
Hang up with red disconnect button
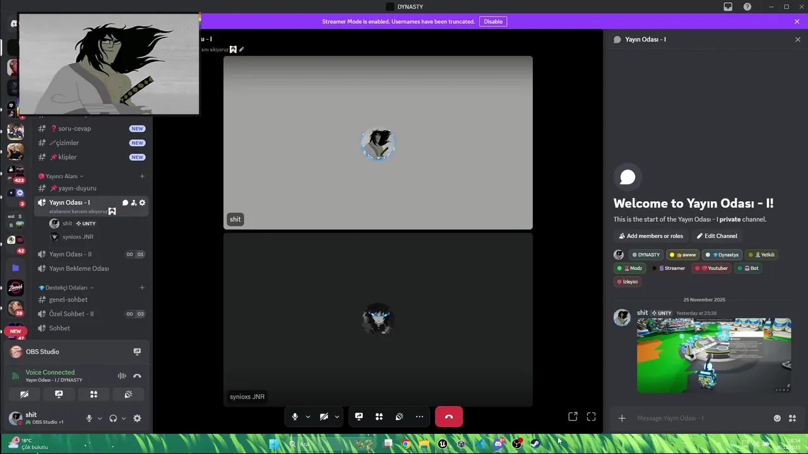click(449, 417)
